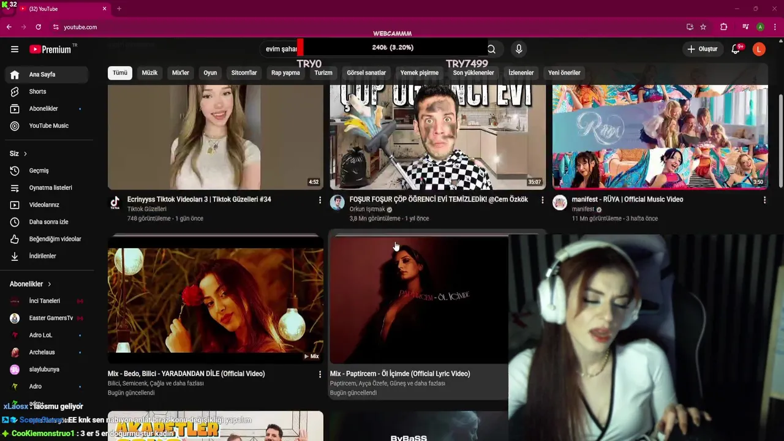This screenshot has height=441, width=784.
Task: Activate voice search microphone
Action: pyautogui.click(x=519, y=49)
